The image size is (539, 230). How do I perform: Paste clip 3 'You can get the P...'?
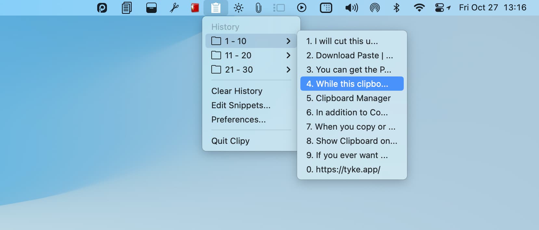(352, 70)
